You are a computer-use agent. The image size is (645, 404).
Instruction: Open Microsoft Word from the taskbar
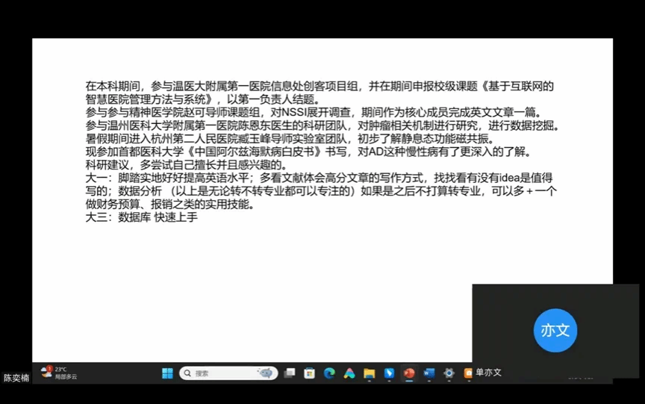[429, 373]
